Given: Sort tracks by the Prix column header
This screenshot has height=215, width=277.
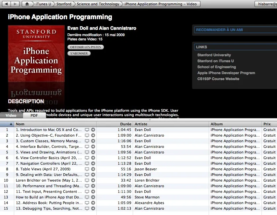Looking at the screenshot, I should 269,124.
